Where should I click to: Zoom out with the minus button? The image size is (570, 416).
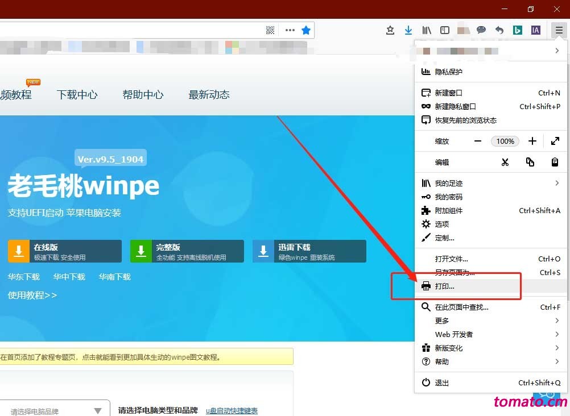click(x=478, y=142)
